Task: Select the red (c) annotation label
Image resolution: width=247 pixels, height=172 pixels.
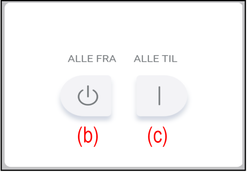Action: (157, 137)
